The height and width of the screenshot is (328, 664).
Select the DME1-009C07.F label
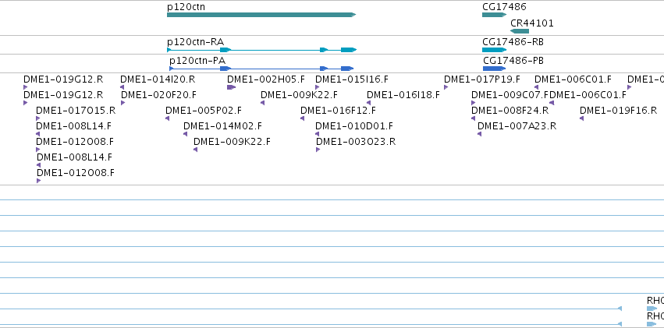510,95
